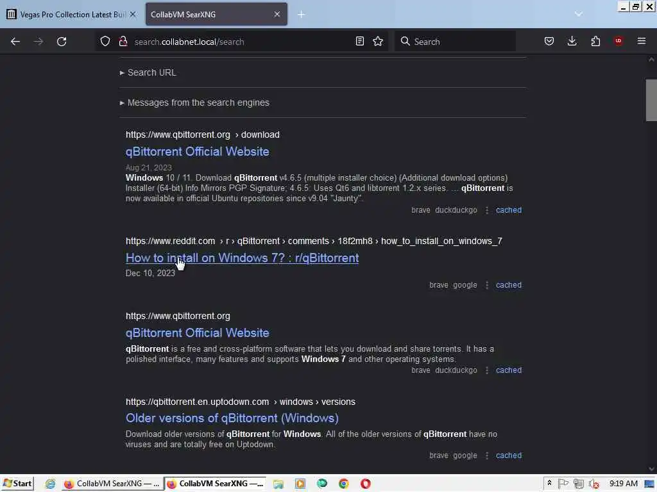Click the address bar URL field
657x492 pixels.
pos(241,42)
